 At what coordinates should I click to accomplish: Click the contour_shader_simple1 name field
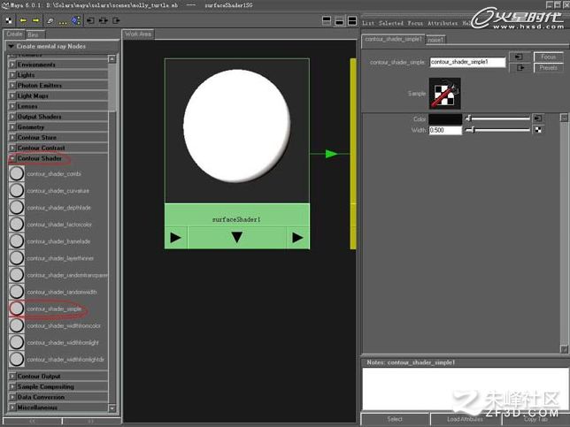(467, 62)
